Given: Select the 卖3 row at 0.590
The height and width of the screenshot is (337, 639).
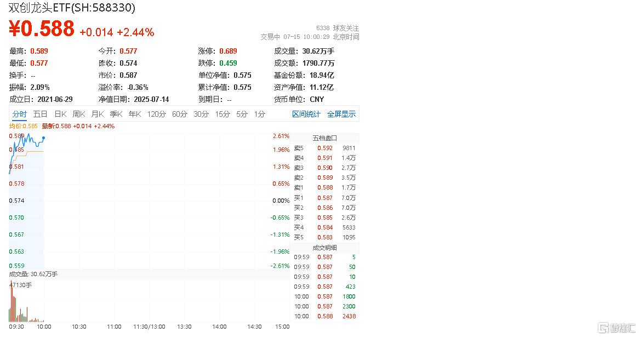Looking at the screenshot, I should tap(325, 168).
